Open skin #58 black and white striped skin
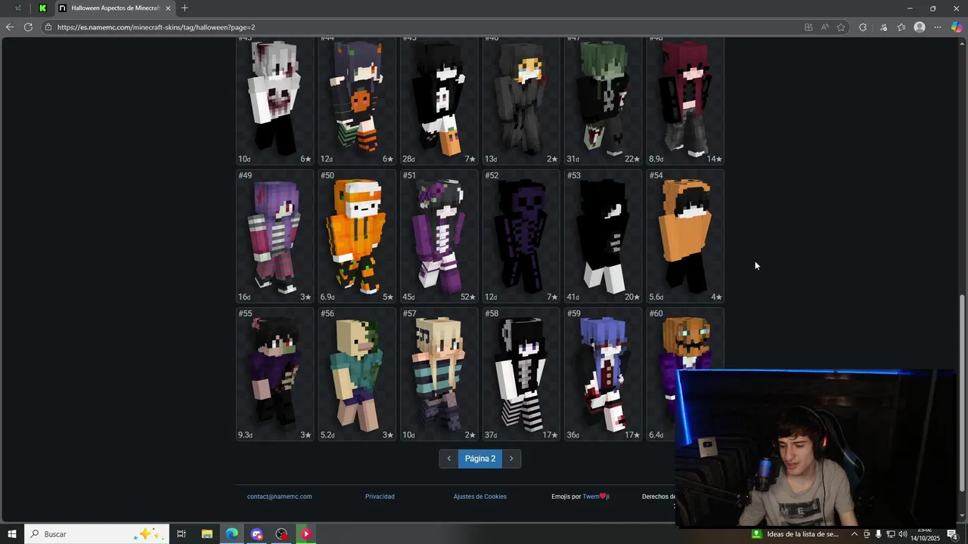The image size is (968, 544). pos(521,374)
